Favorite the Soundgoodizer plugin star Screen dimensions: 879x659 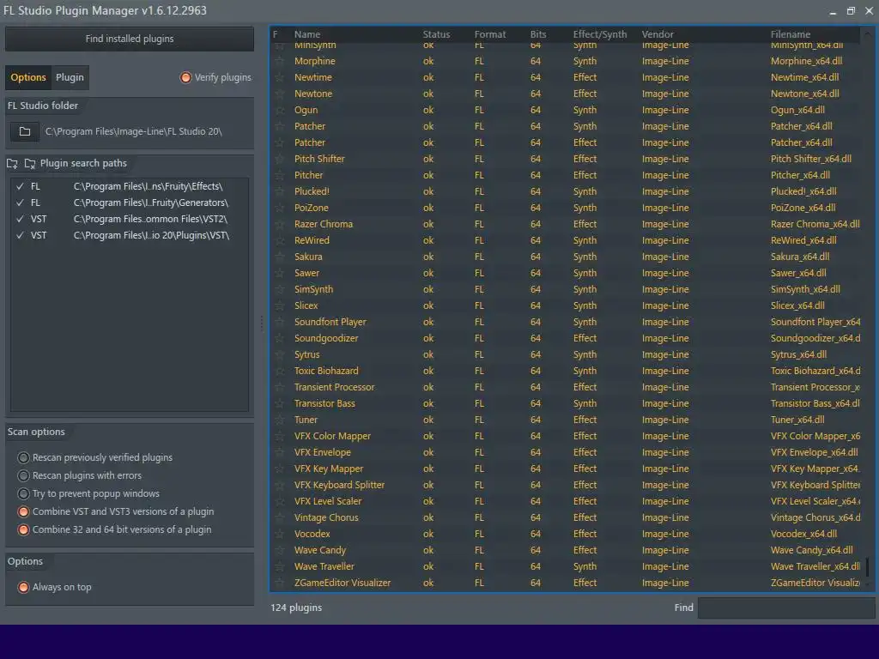click(x=279, y=338)
